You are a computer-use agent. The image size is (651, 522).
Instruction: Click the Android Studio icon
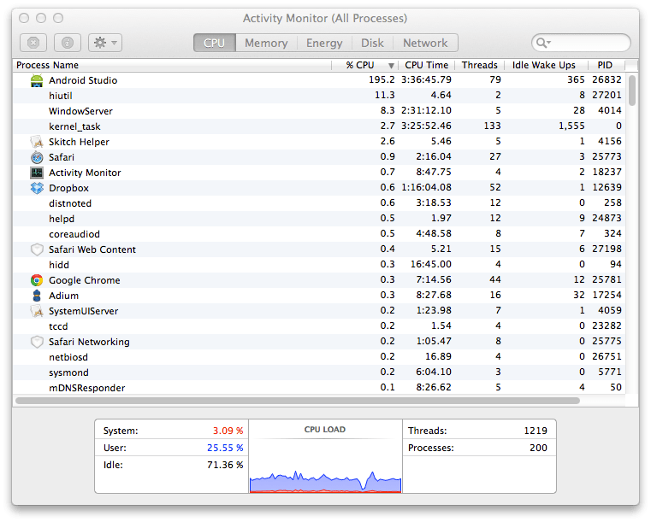click(x=37, y=80)
